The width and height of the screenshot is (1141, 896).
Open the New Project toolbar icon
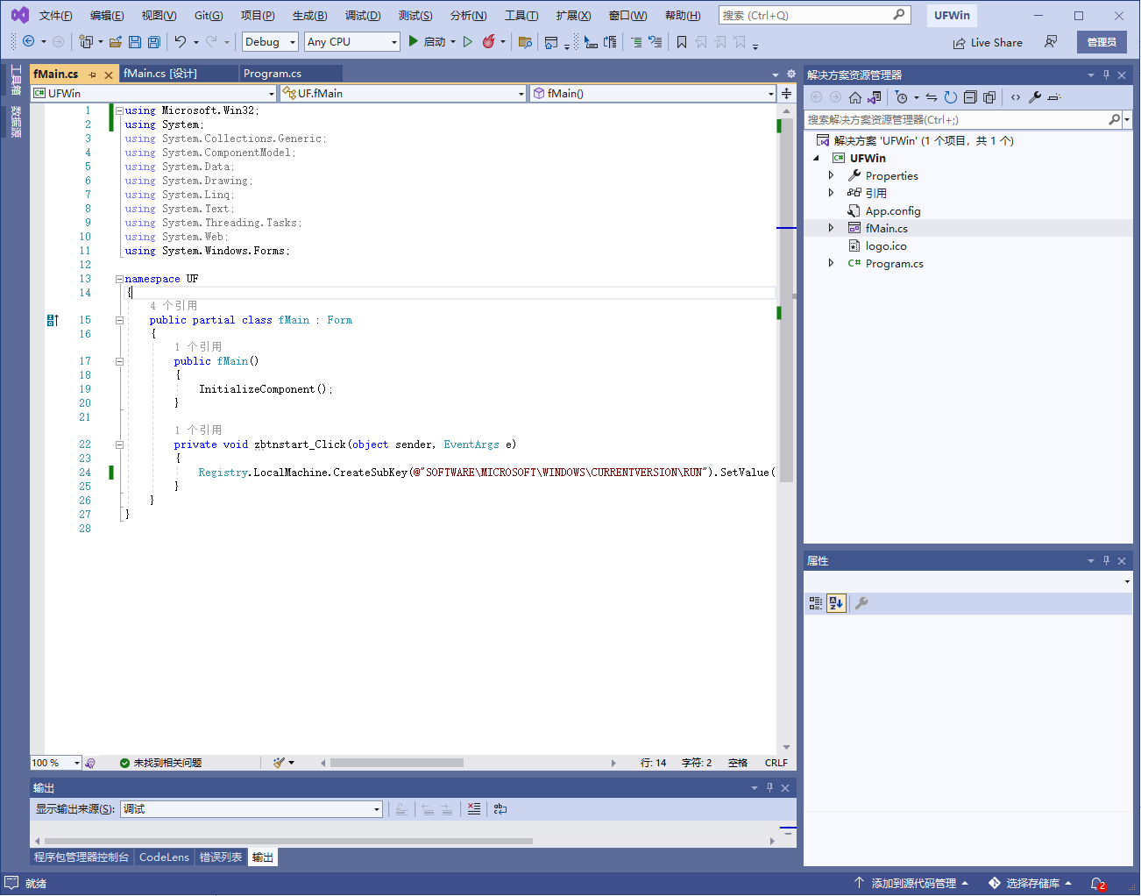click(86, 41)
